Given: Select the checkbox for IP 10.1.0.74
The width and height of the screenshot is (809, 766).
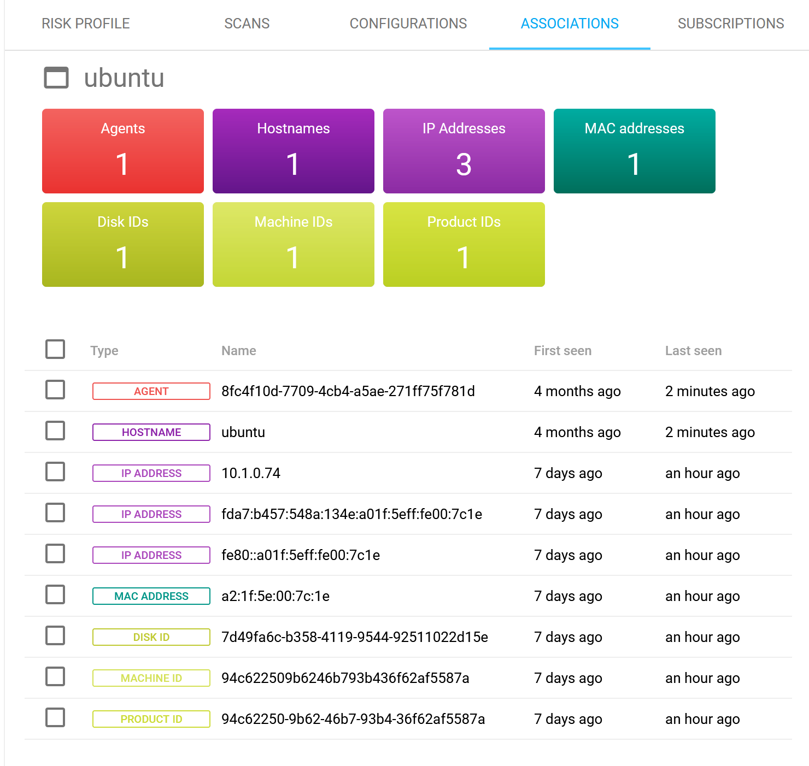Looking at the screenshot, I should [55, 472].
